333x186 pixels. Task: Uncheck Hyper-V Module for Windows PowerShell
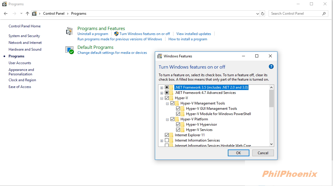tap(178, 114)
